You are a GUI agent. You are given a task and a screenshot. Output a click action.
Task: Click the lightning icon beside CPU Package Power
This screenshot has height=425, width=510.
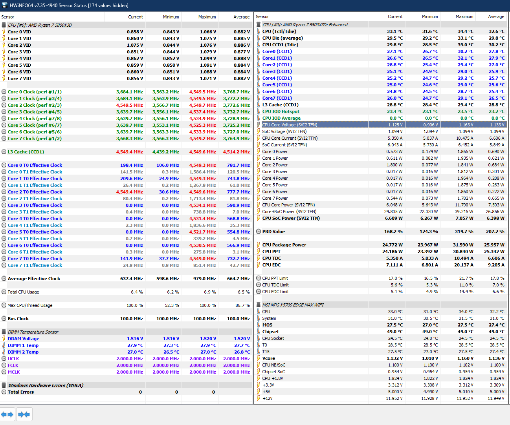pos(259,245)
